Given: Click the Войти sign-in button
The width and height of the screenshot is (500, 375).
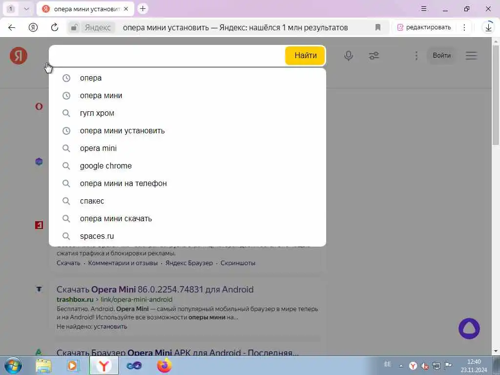Looking at the screenshot, I should tap(441, 56).
